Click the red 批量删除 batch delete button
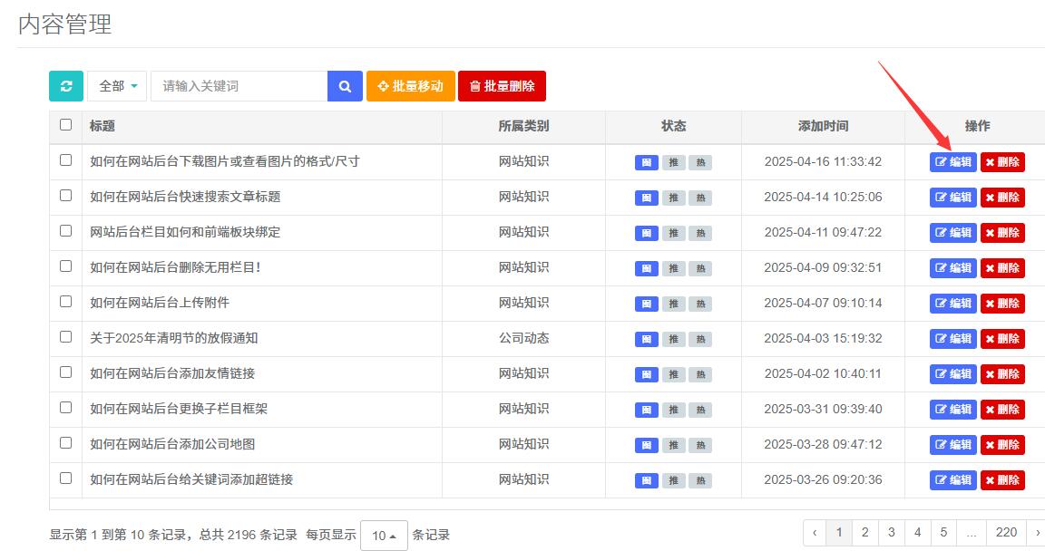The width and height of the screenshot is (1045, 551). 502,86
